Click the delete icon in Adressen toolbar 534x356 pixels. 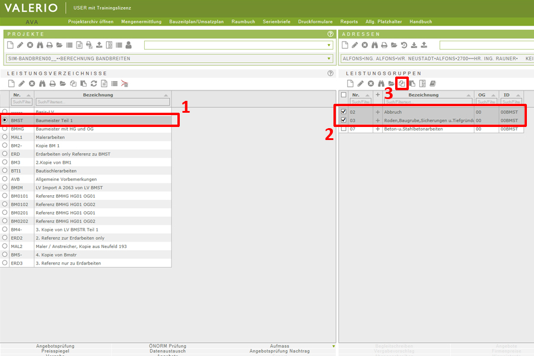click(x=364, y=45)
